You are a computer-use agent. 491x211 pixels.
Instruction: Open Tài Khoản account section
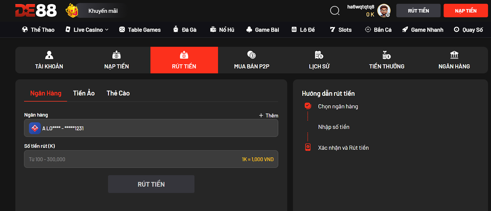pyautogui.click(x=49, y=60)
